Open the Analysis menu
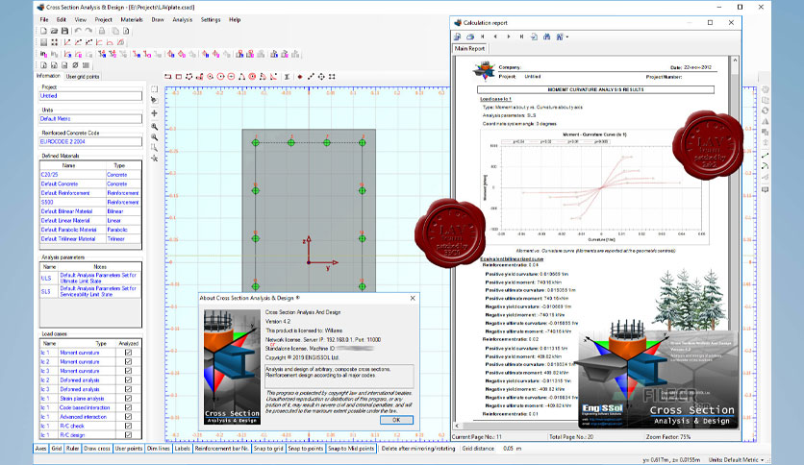 (x=182, y=19)
